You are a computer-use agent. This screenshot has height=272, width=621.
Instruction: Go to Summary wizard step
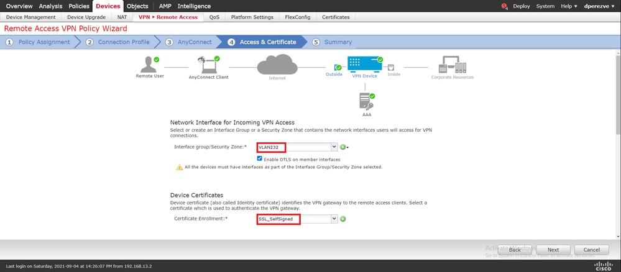point(333,42)
